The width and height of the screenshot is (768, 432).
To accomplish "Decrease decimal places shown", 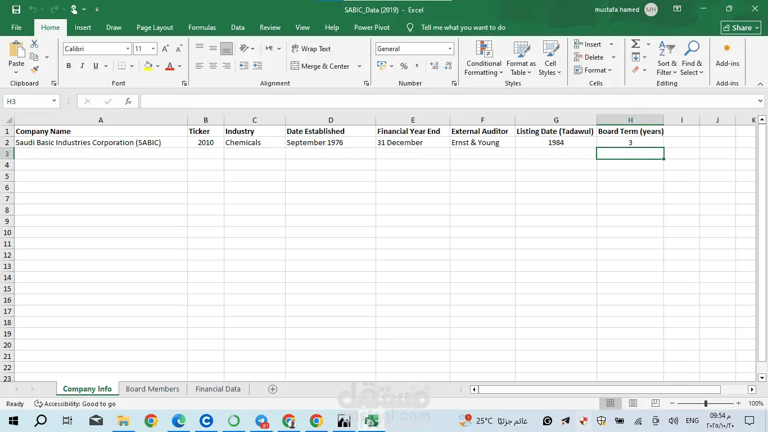I will pos(448,66).
